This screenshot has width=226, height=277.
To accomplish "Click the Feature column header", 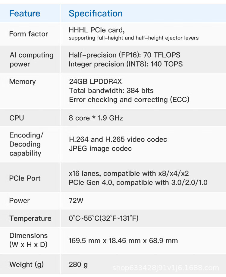I will 24,14.
